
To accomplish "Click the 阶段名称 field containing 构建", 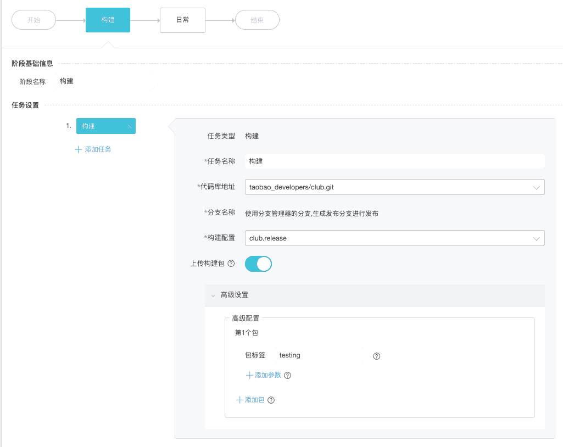I will click(105, 81).
